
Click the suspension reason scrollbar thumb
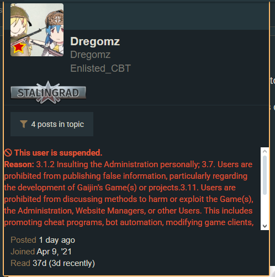(265, 175)
